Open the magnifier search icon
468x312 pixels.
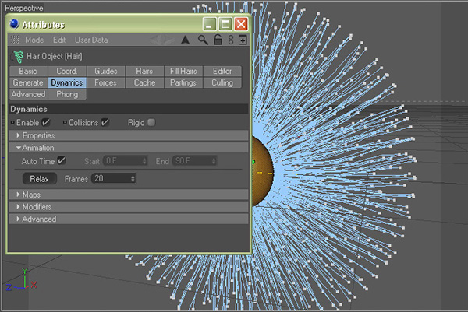[x=203, y=40]
